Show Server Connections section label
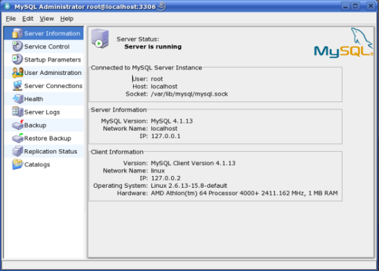The width and height of the screenshot is (379, 271). tap(53, 86)
